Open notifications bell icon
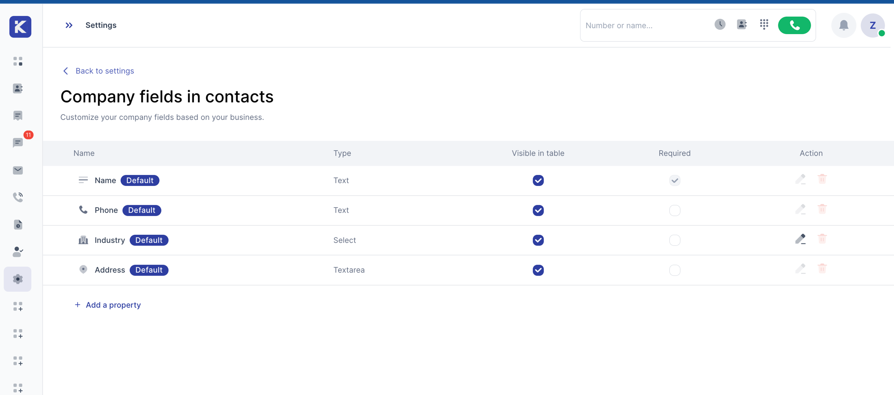 click(844, 26)
